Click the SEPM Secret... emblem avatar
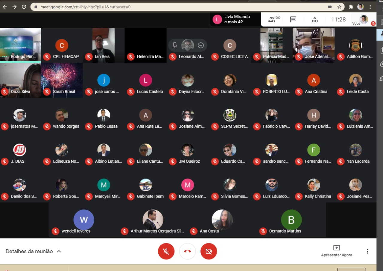 coord(230,115)
